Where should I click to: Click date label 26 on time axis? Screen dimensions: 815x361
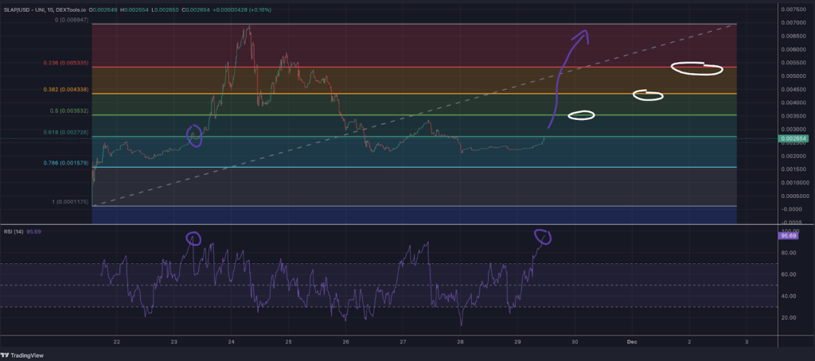click(x=345, y=342)
